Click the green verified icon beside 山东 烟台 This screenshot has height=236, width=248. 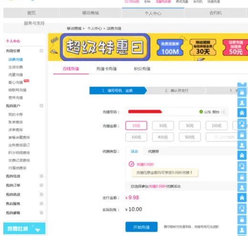click(201, 112)
